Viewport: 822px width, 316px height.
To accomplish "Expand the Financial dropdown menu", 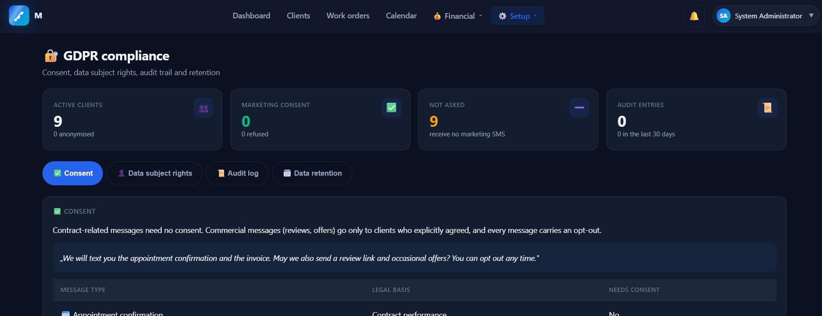I will tap(458, 16).
